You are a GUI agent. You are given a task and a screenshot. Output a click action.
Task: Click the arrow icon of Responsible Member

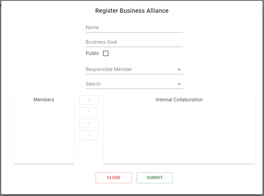(x=179, y=69)
